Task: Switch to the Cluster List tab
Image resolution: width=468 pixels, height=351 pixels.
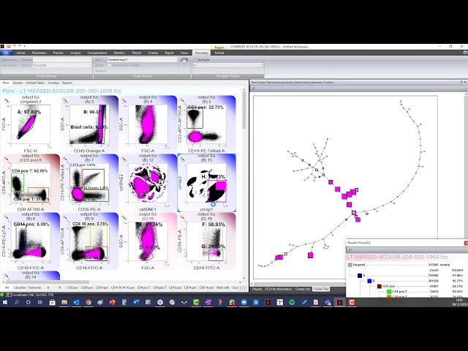Action: pos(302,290)
